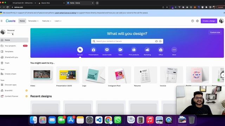225x126 pixels.
Task: Open Google Chrome in the dock
Action: 108,120
